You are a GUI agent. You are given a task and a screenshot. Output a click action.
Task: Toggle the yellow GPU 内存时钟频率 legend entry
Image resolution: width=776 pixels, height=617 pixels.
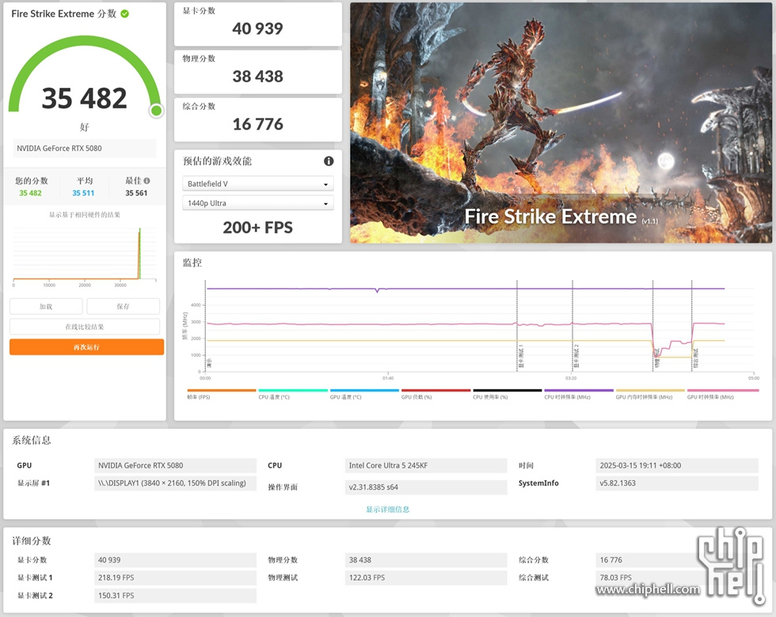tap(650, 394)
